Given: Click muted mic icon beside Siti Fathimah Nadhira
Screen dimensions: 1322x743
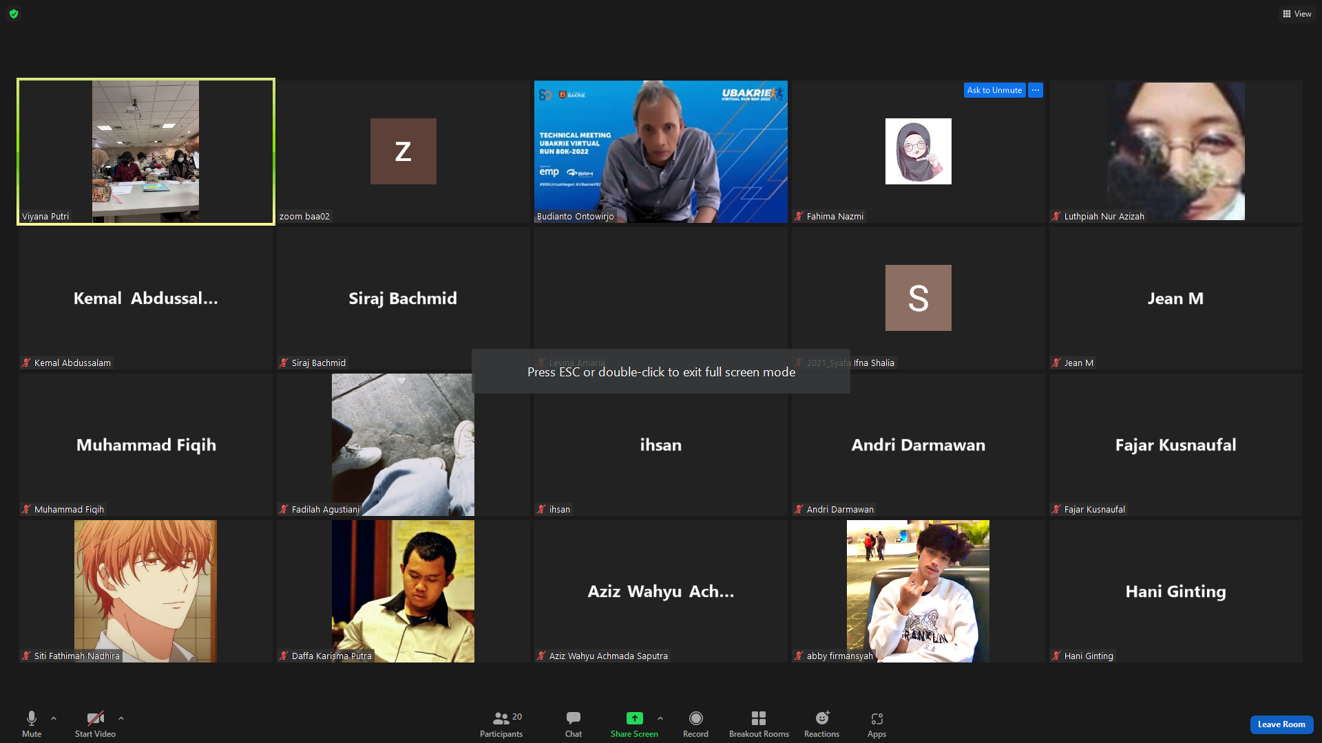Looking at the screenshot, I should pos(26,656).
